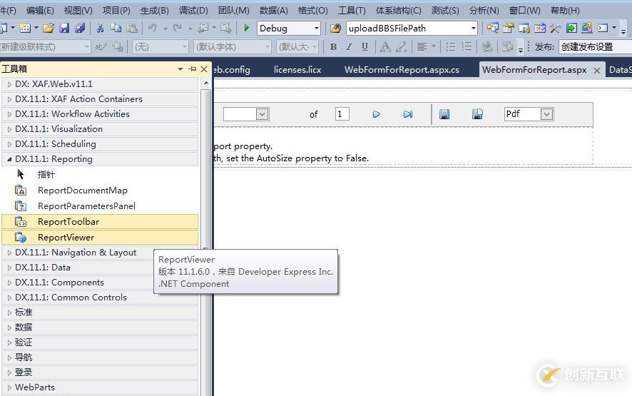
Task: Click the numbered list icon
Action: click(467, 47)
